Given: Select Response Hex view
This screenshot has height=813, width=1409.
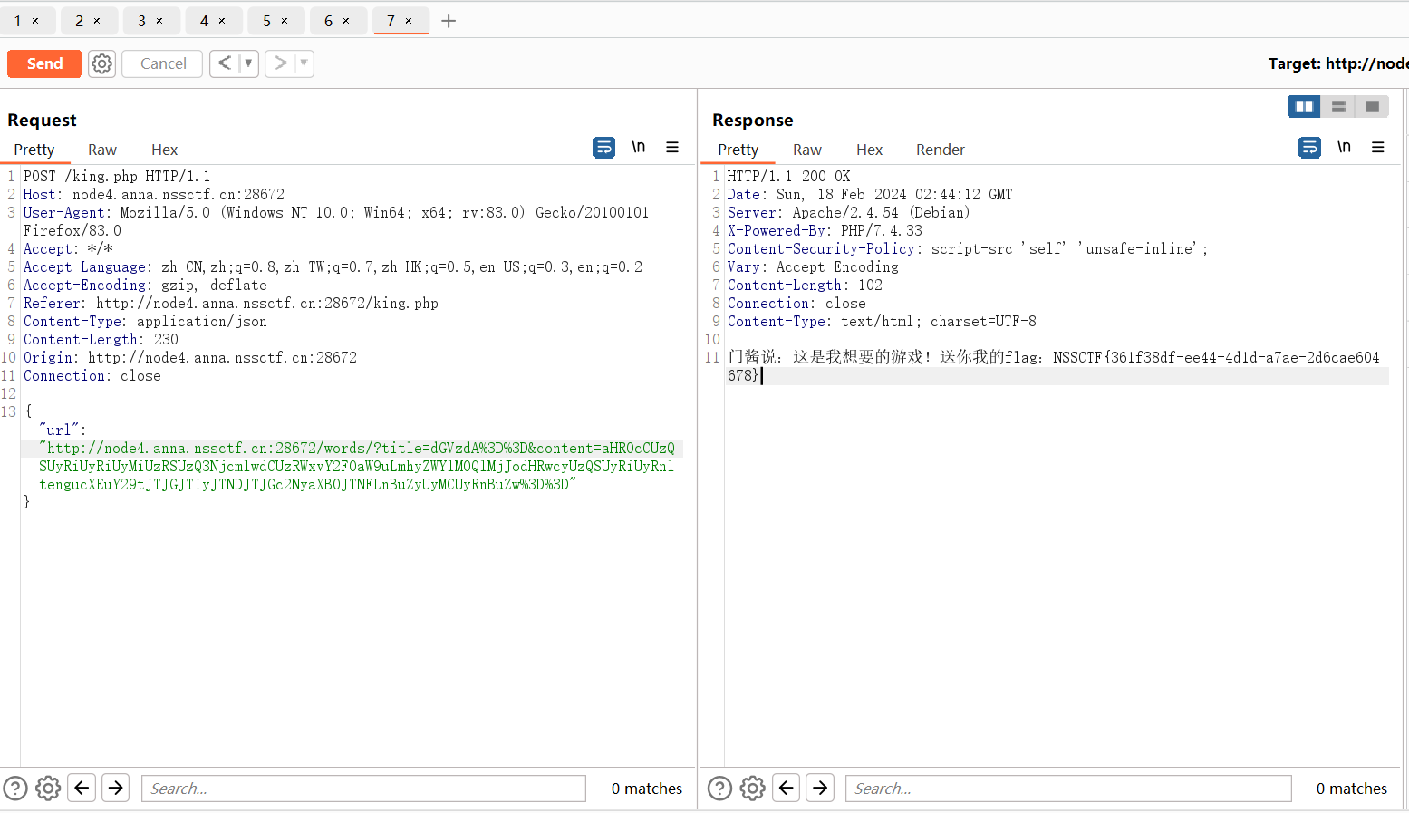Looking at the screenshot, I should [x=869, y=150].
